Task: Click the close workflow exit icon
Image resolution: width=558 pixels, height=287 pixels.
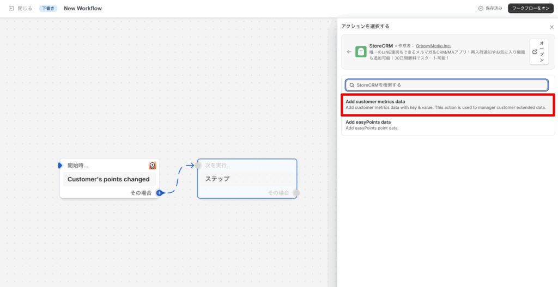Action: pyautogui.click(x=11, y=8)
